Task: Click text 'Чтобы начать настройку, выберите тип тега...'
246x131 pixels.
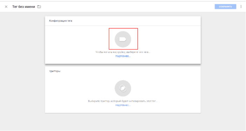Action: tap(123, 52)
